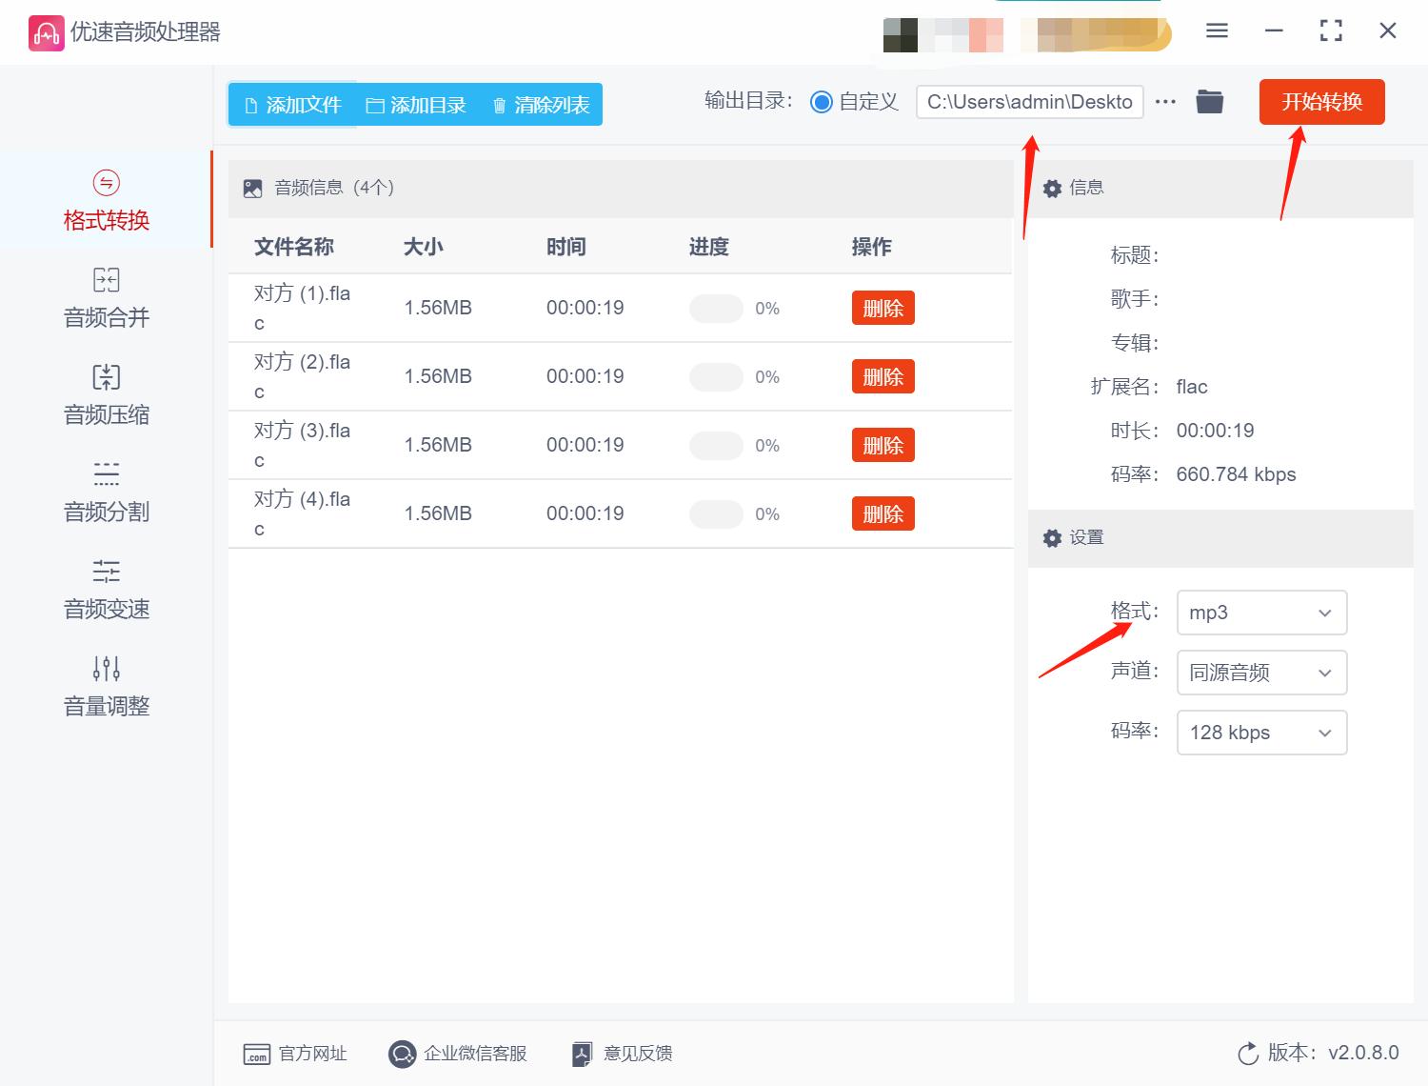The image size is (1428, 1086).
Task: Click the 设置 gear icon
Action: coord(1052,537)
